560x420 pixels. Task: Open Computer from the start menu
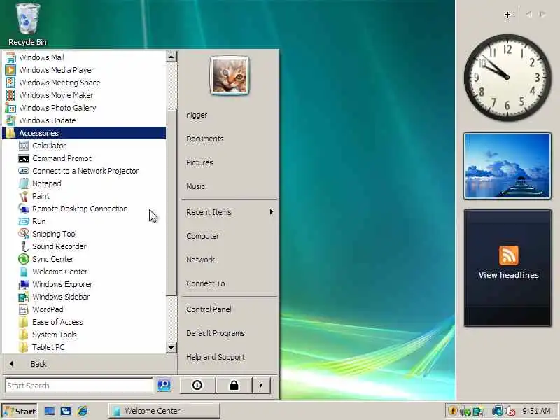(203, 236)
